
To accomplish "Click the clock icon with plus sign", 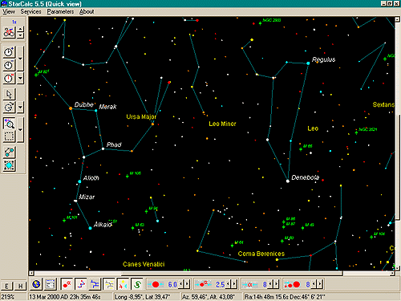I will (x=9, y=52).
